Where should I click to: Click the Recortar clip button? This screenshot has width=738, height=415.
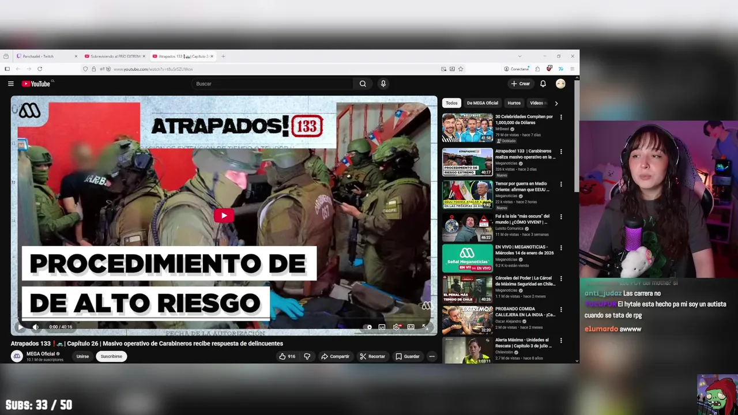tap(372, 356)
